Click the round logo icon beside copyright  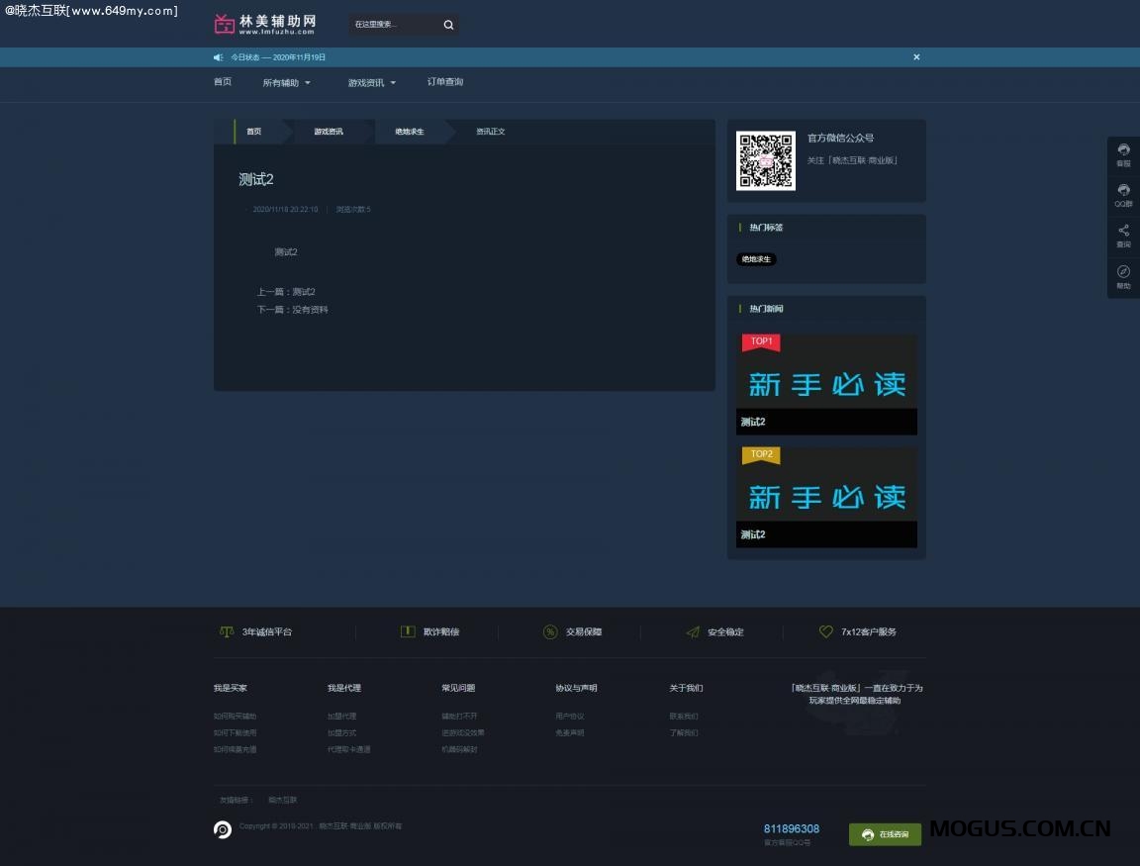point(223,829)
